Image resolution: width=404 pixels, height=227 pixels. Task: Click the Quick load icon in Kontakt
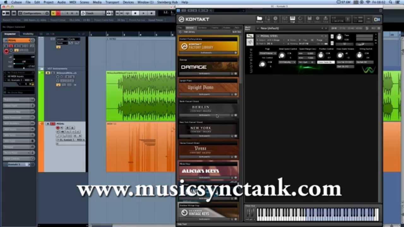pos(300,19)
